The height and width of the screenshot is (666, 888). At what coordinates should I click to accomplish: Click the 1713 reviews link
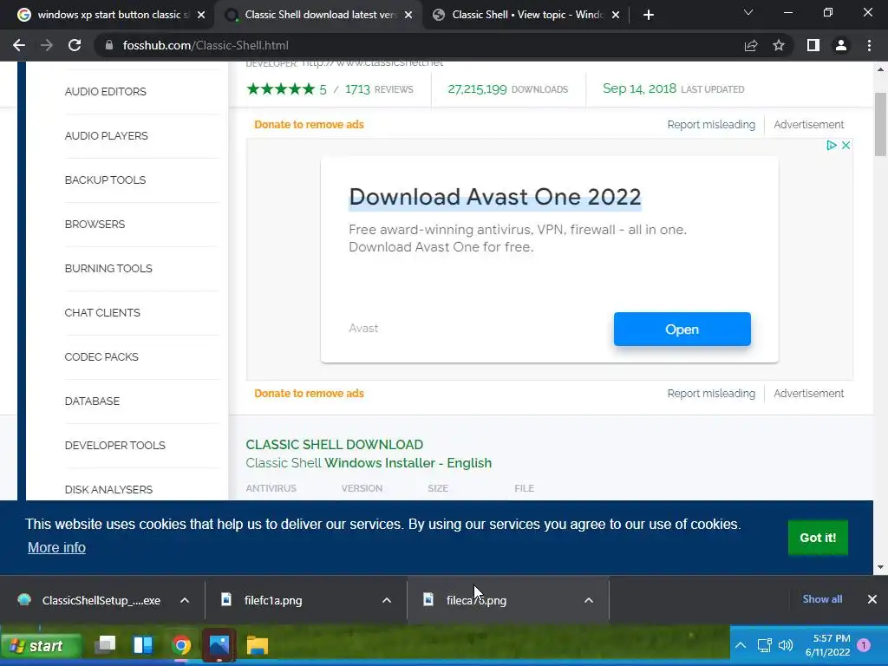point(379,89)
